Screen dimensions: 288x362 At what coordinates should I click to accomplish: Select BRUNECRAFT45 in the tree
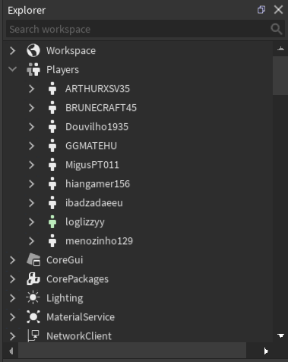coord(101,108)
